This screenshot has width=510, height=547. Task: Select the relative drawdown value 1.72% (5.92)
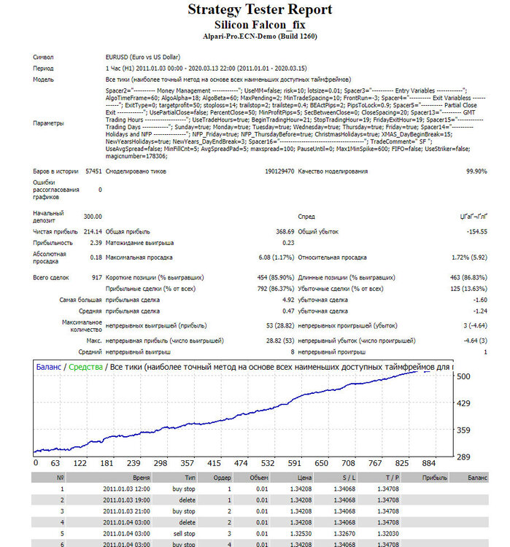click(469, 257)
